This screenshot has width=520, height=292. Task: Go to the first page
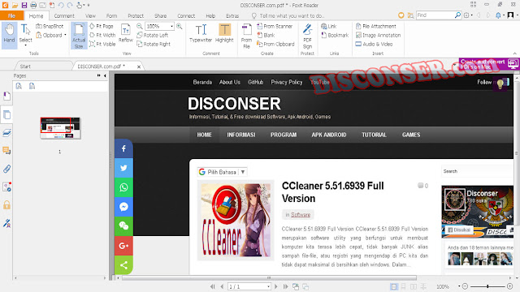point(212,286)
